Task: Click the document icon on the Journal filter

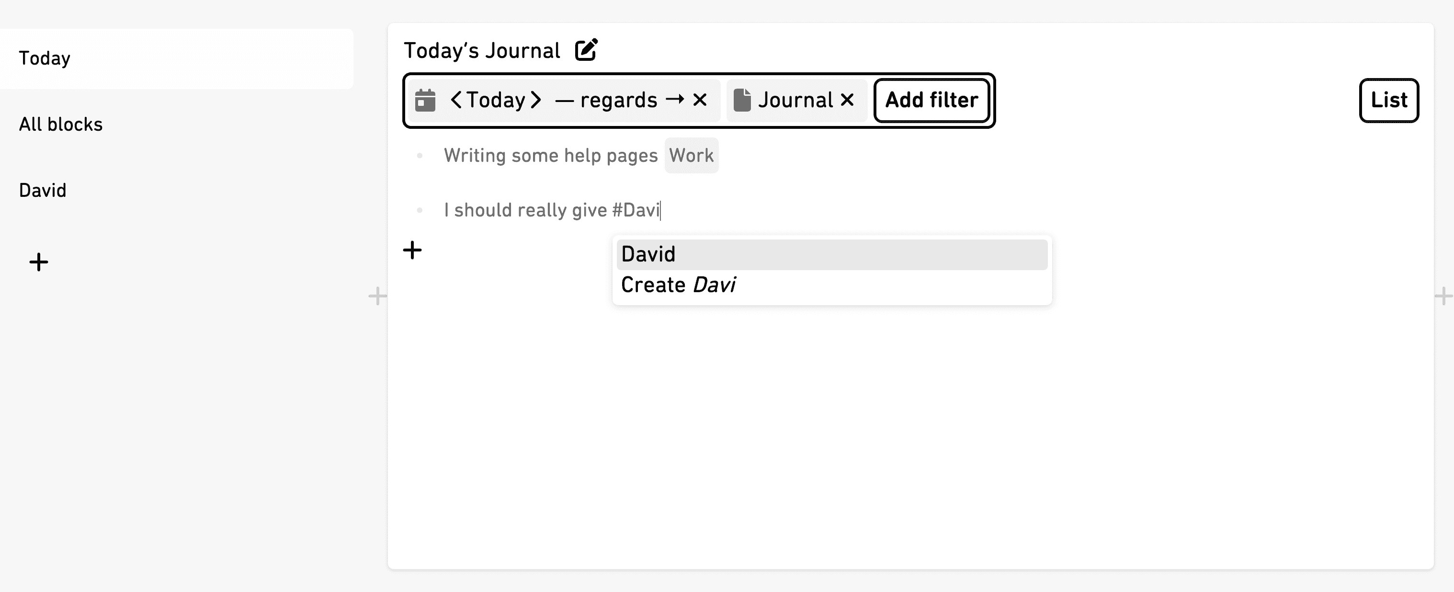Action: point(742,100)
